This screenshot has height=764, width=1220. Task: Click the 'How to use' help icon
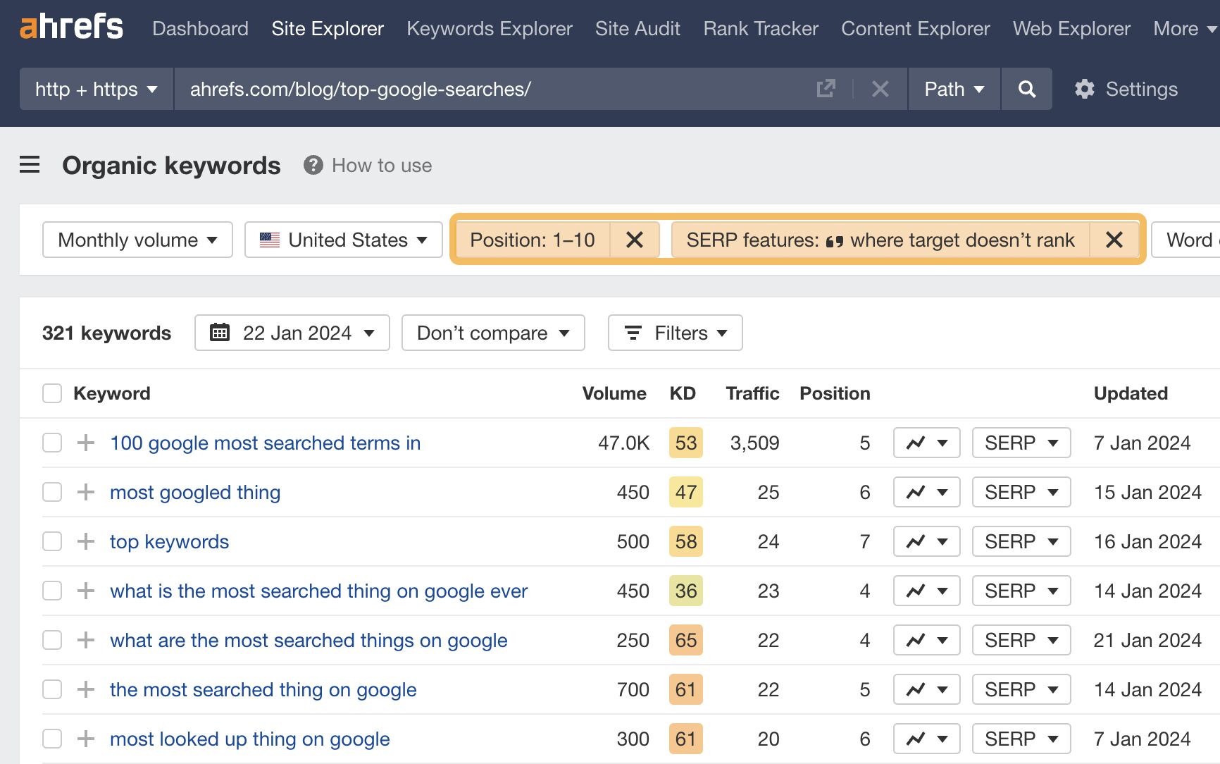coord(312,166)
